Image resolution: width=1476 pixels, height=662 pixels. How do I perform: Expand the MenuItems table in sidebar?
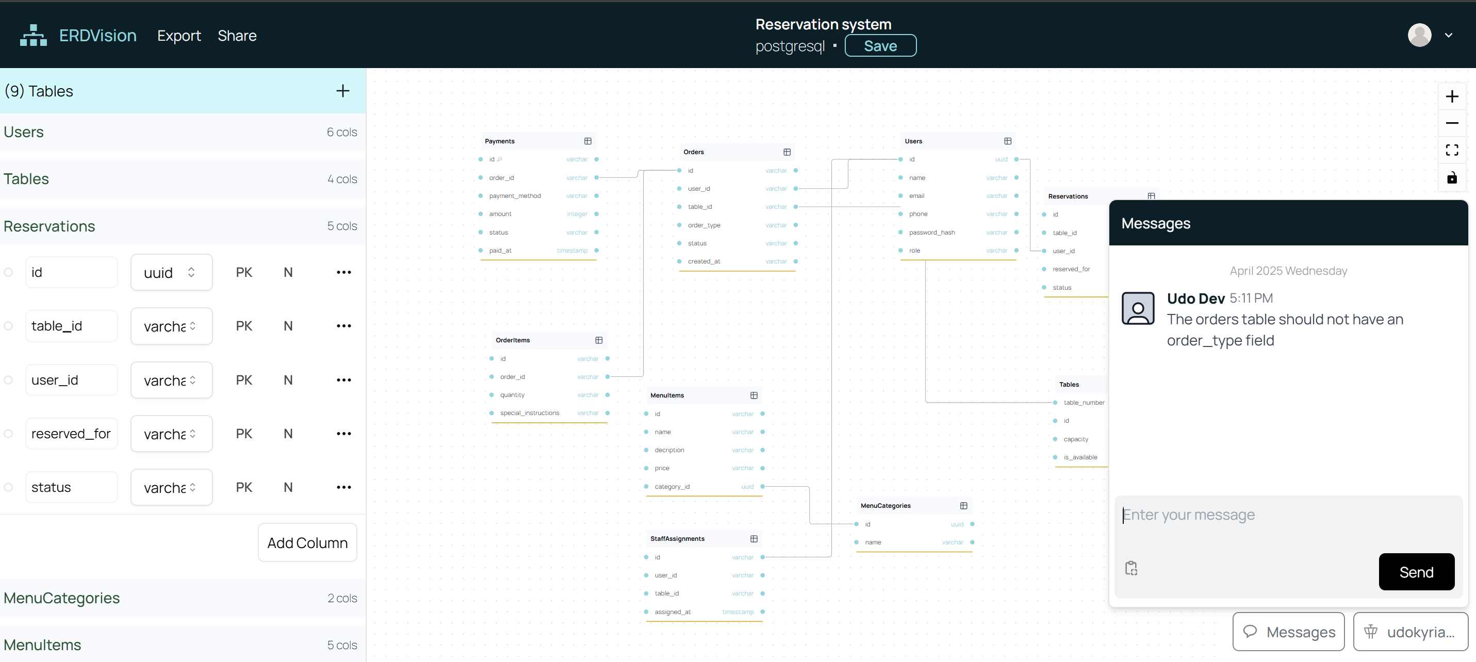(183, 645)
